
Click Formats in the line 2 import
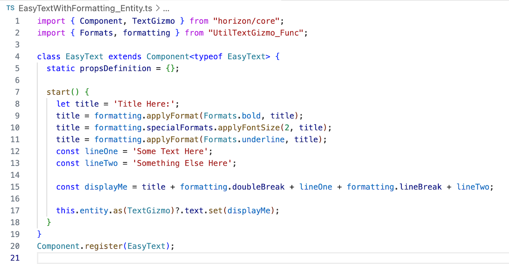click(x=96, y=33)
